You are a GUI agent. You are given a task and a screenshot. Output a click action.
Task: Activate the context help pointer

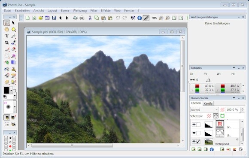pos(133,18)
